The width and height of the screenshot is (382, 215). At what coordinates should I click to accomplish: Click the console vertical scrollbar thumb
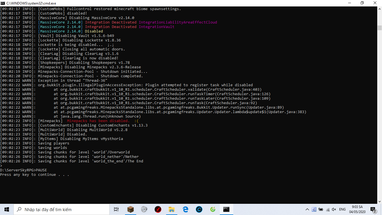[379, 28]
